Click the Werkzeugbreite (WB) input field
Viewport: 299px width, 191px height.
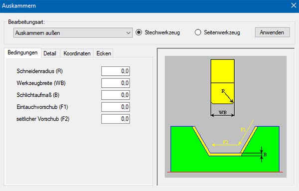click(x=116, y=83)
